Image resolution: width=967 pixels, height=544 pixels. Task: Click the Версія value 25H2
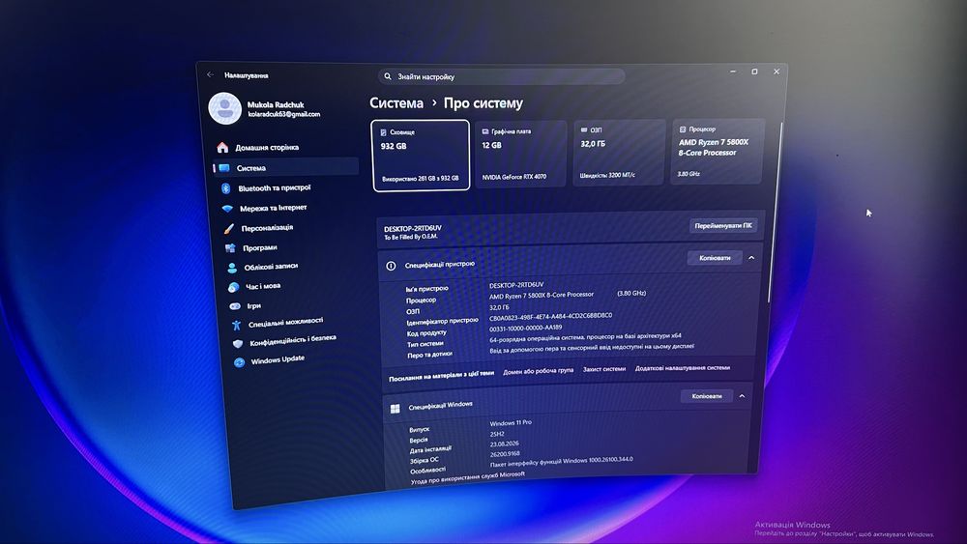pyautogui.click(x=497, y=434)
